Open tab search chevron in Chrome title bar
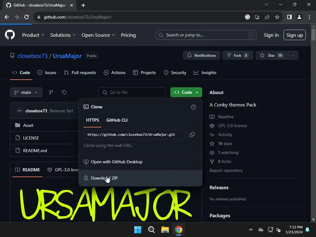The height and width of the screenshot is (237, 316). [266, 4]
